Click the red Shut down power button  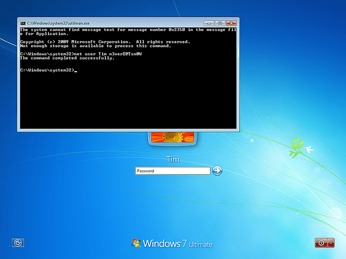pyautogui.click(x=321, y=243)
